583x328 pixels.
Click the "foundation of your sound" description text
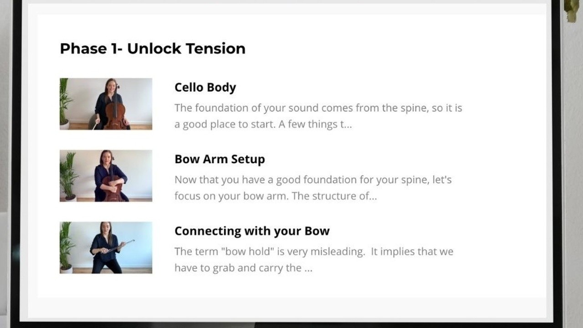(318, 116)
